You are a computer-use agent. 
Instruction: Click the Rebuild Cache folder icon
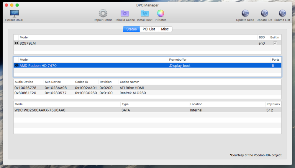pos(124,13)
